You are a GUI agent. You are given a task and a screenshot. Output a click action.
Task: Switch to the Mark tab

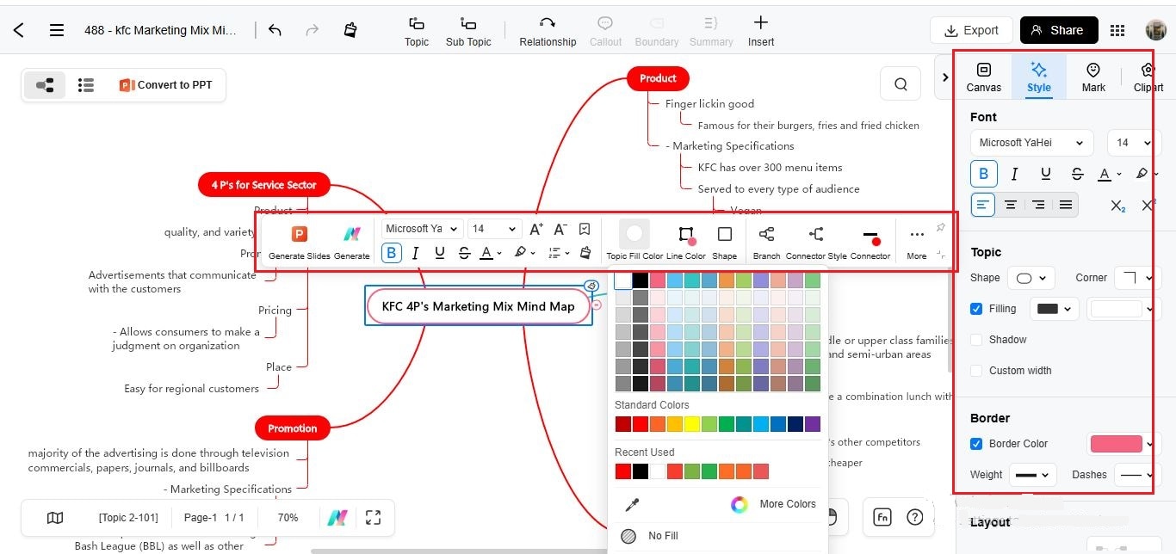(x=1093, y=77)
